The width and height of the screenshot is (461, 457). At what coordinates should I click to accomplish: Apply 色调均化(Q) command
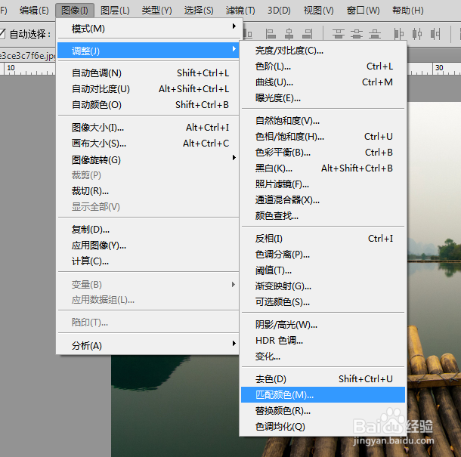pos(323,427)
